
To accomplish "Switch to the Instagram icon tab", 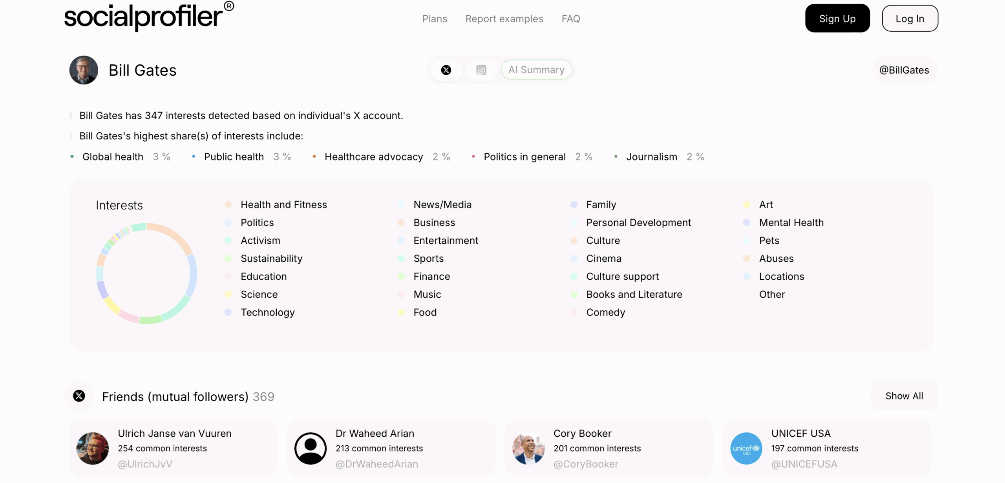I will [481, 70].
